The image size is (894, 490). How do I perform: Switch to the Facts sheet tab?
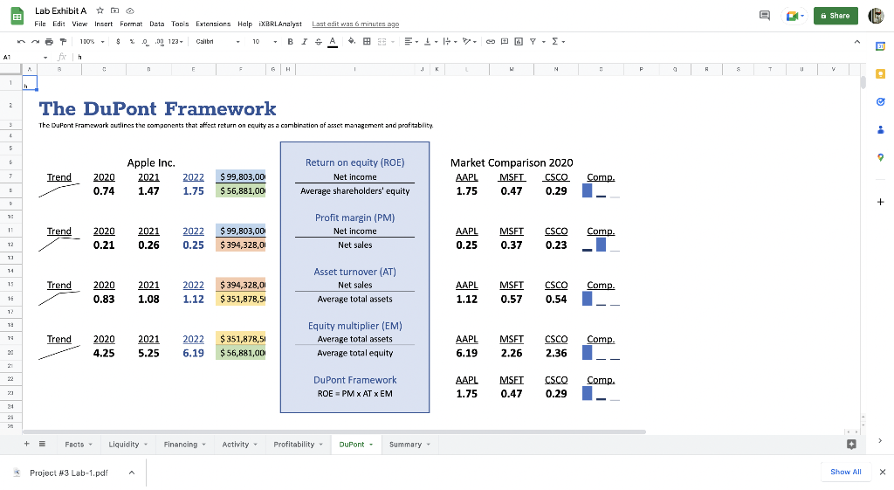click(79, 445)
